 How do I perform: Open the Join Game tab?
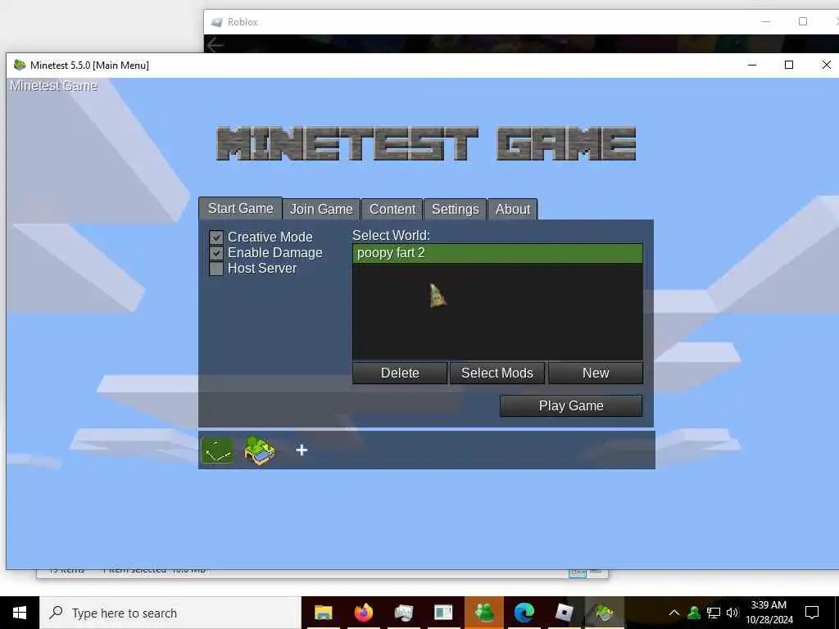[321, 209]
